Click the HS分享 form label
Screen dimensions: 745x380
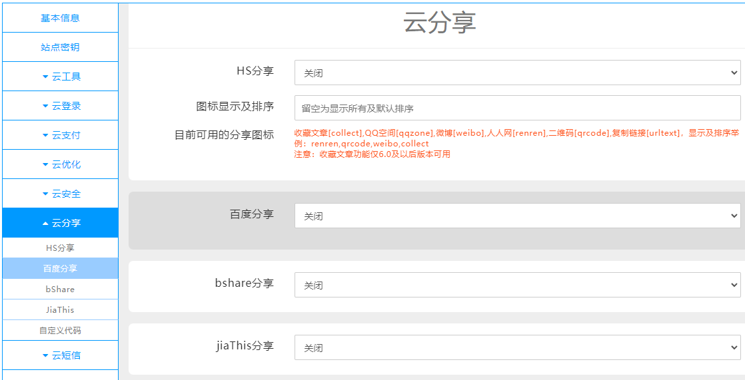tap(255, 71)
